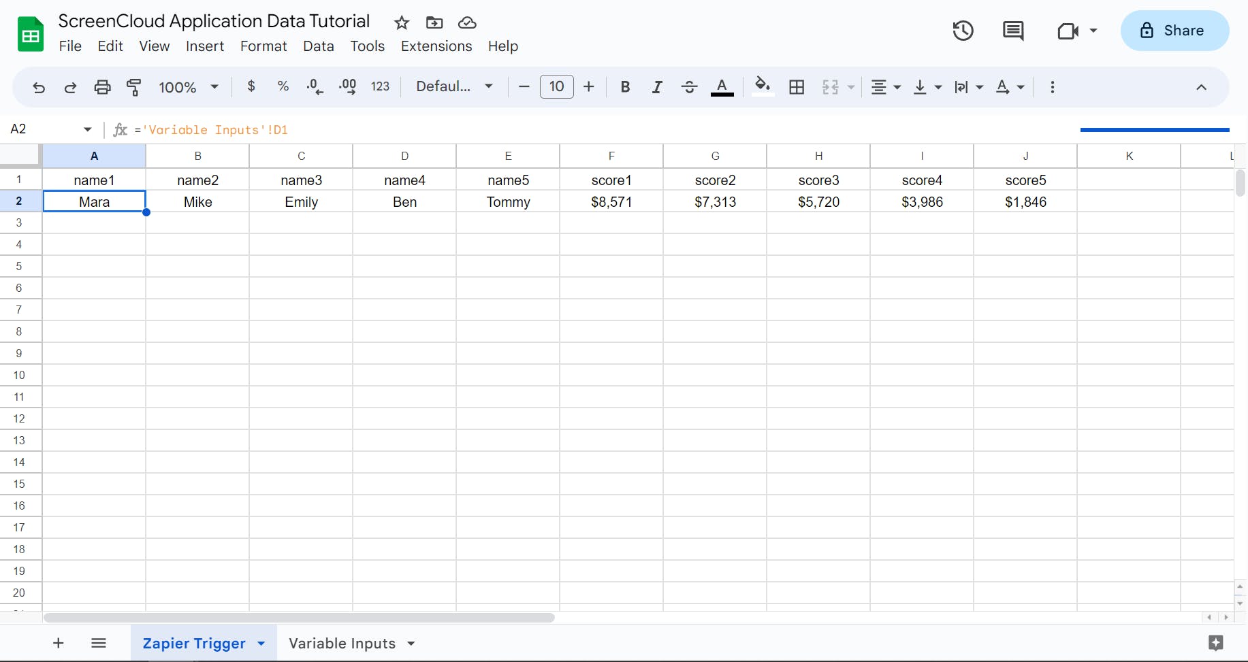Open text rotation dropdown
Screen dimensions: 1248x662
[x=1010, y=87]
